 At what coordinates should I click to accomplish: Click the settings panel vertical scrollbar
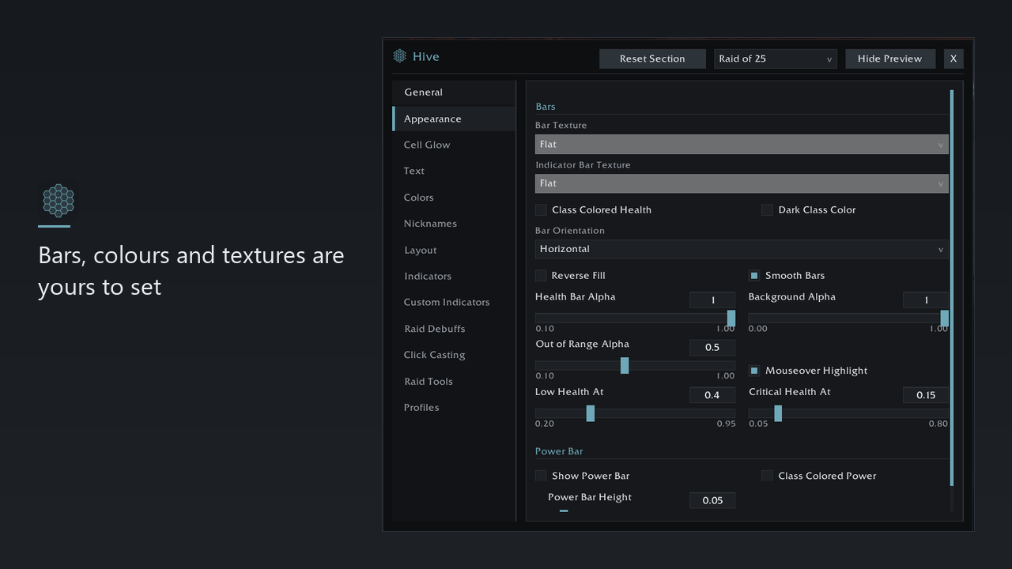pyautogui.click(x=952, y=288)
